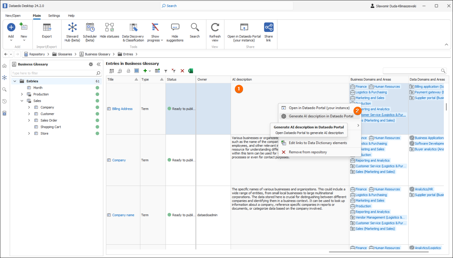Click the home icon in the left sidebar
453x258 pixels.
pyautogui.click(x=4, y=66)
